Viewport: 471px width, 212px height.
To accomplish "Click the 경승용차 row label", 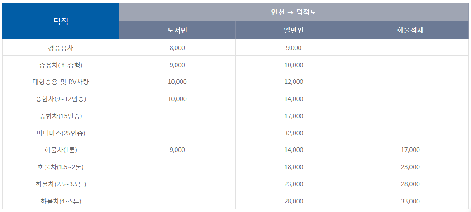I will (x=61, y=48).
